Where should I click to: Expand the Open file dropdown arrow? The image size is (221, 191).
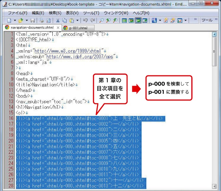pos(27,20)
